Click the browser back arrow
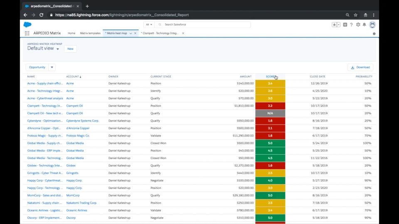Screen dimensions: 399x224 coord(25,15)
